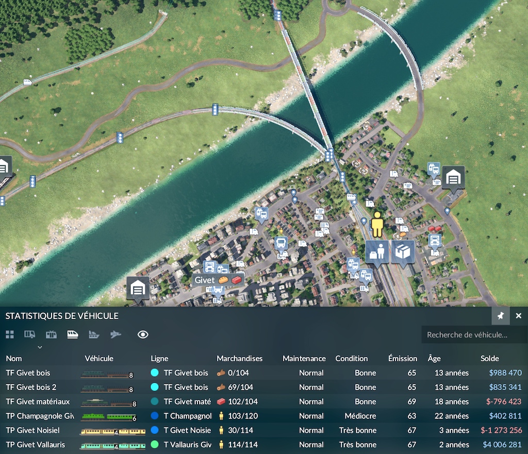Viewport: 528px width, 454px height.
Task: Click TP Champagnole green train thumbnail
Action: [108, 417]
